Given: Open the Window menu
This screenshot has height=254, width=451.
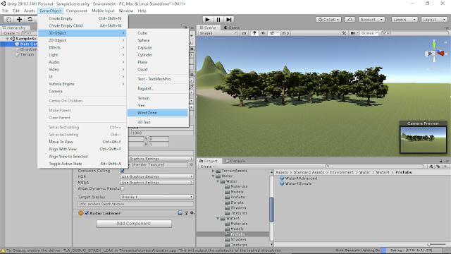Looking at the screenshot, I should point(126,11).
